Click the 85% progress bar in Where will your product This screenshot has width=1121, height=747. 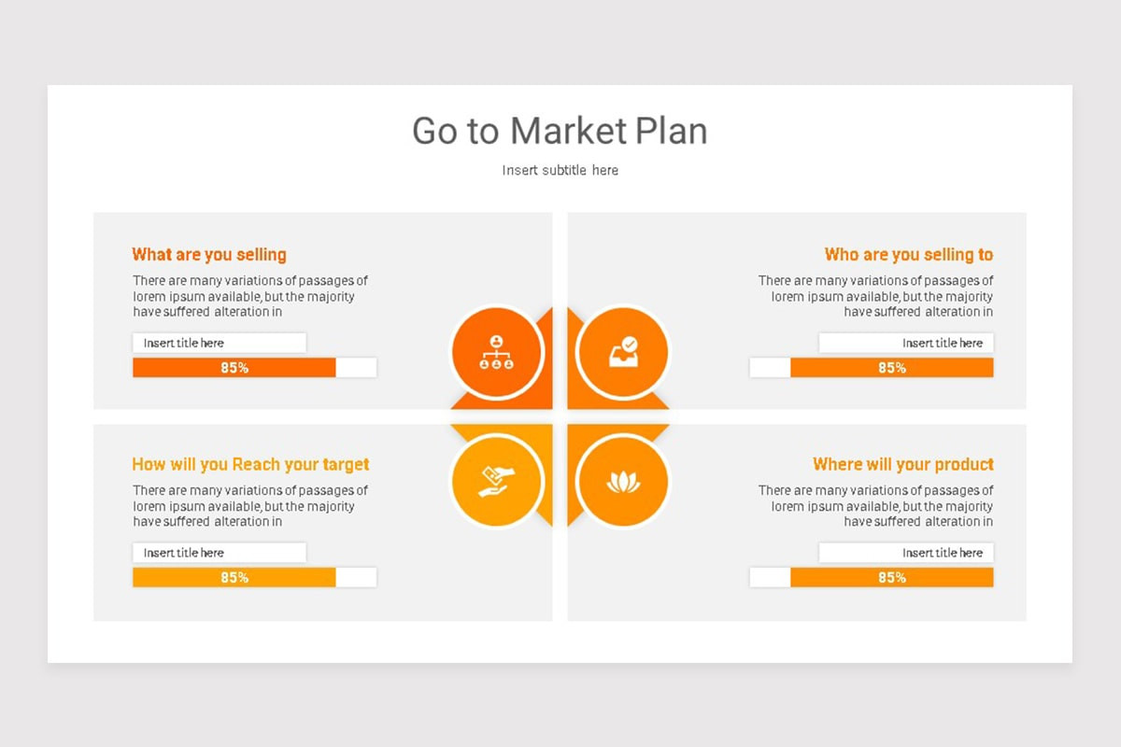pyautogui.click(x=872, y=578)
